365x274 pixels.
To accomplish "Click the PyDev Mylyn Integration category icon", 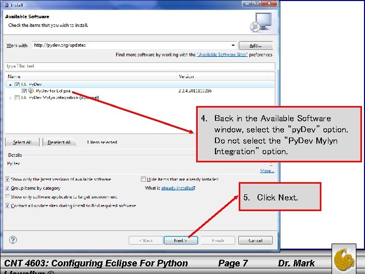I will coord(24,97).
